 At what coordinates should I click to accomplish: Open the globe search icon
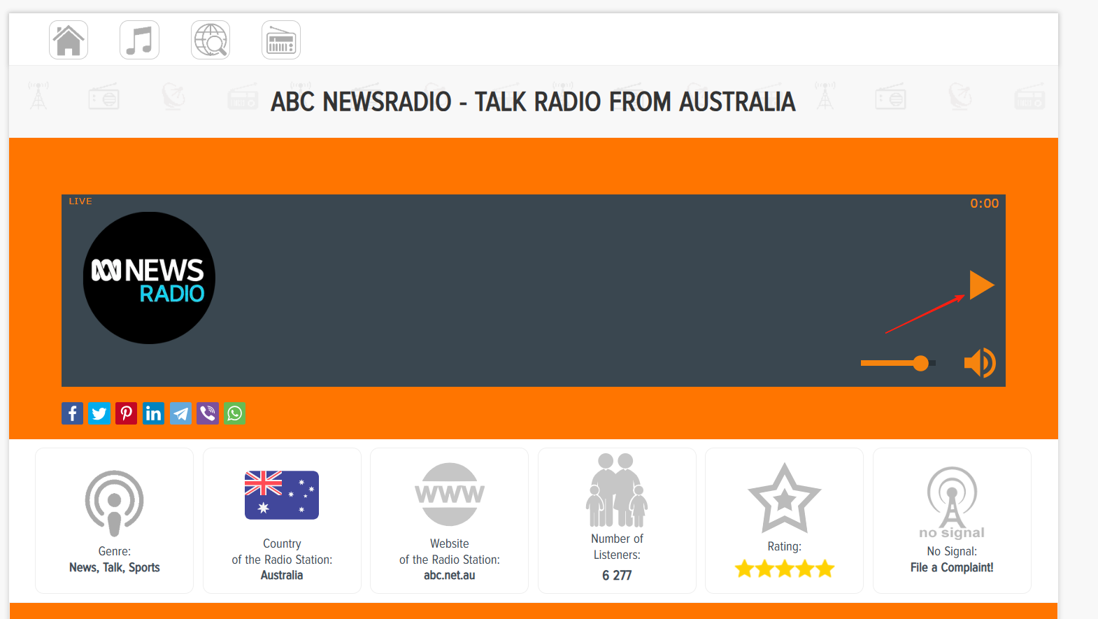pyautogui.click(x=211, y=40)
